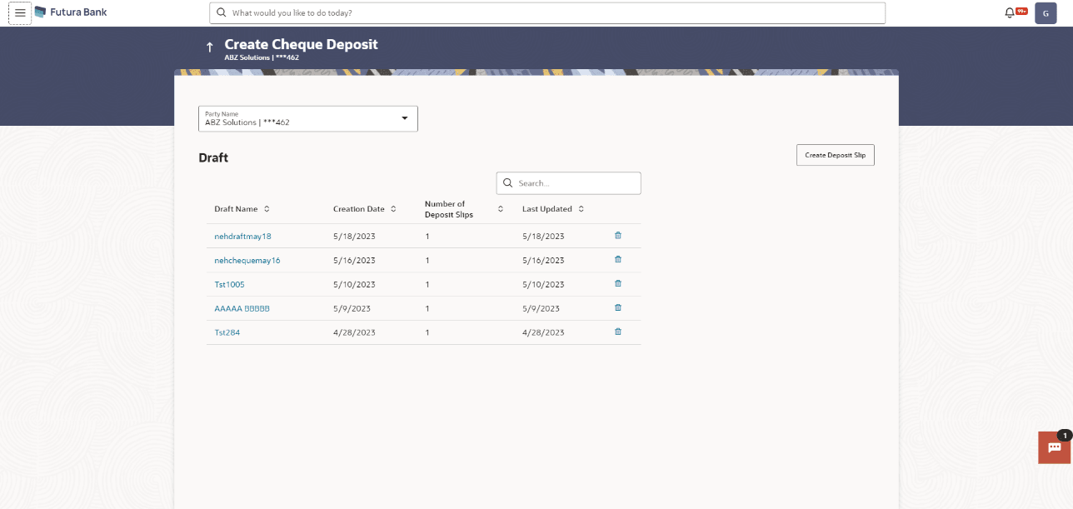Sort by Creation Date column
Image resolution: width=1073 pixels, height=509 pixels.
point(393,209)
